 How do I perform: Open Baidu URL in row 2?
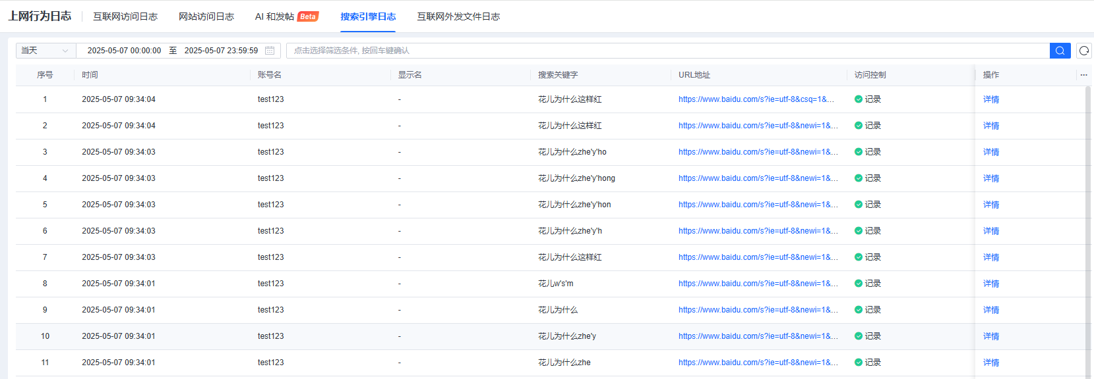[x=758, y=126]
